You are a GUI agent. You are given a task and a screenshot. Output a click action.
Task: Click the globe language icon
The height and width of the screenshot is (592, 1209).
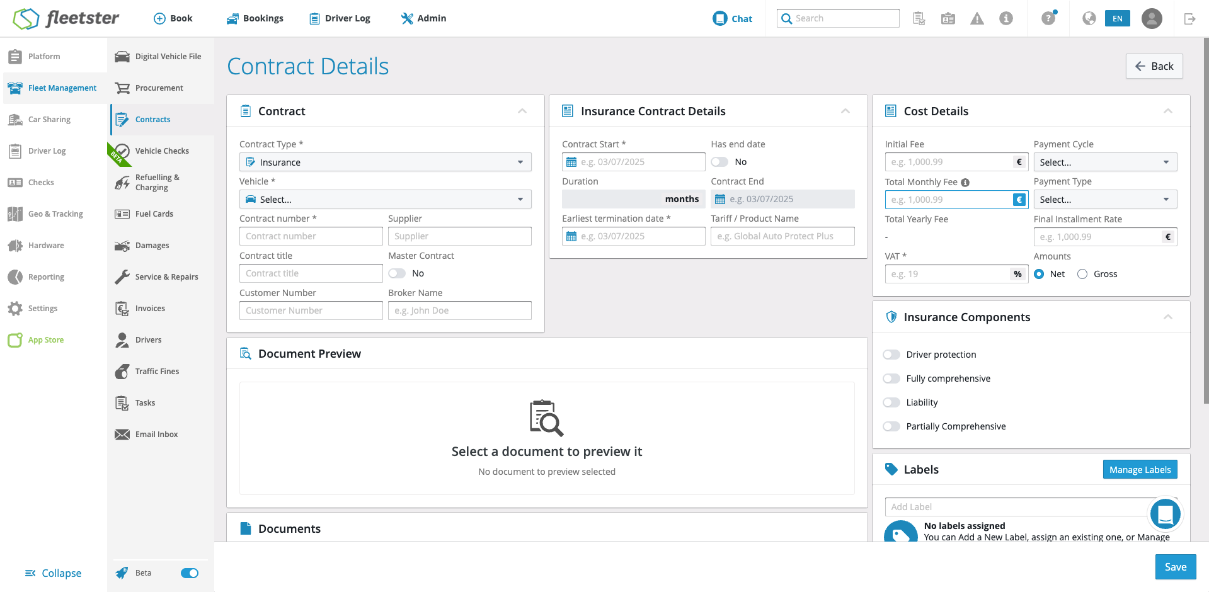[x=1089, y=18]
